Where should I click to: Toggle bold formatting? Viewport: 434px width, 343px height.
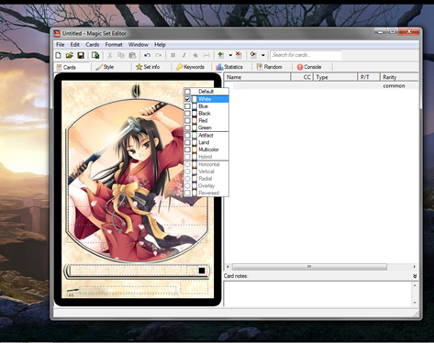[172, 55]
